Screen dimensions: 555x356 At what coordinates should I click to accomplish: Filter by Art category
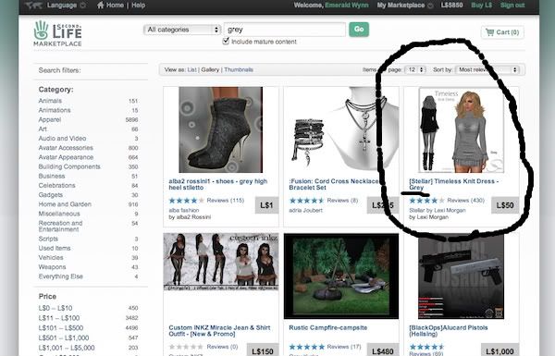pos(43,129)
